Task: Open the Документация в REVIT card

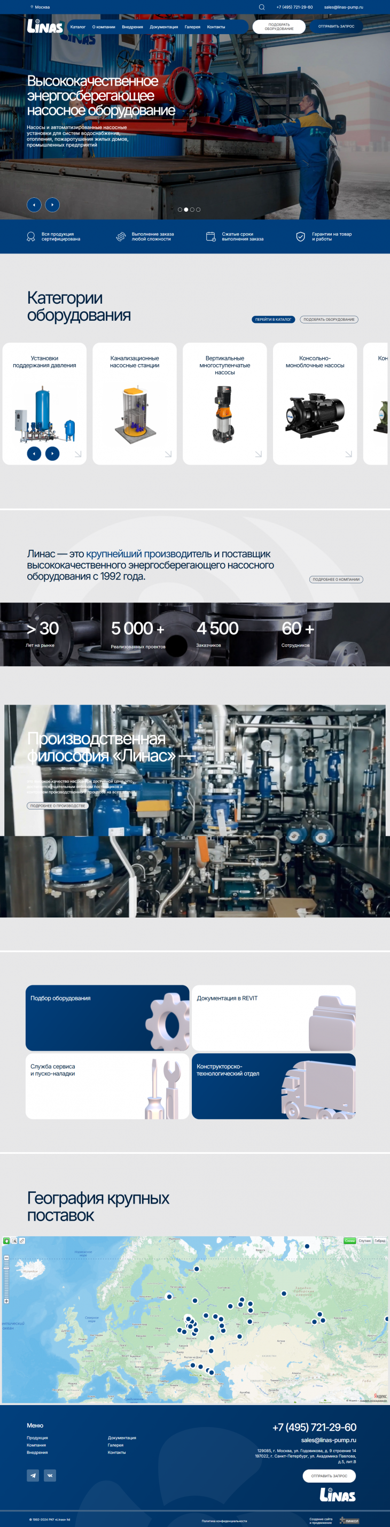Action: (x=273, y=1018)
